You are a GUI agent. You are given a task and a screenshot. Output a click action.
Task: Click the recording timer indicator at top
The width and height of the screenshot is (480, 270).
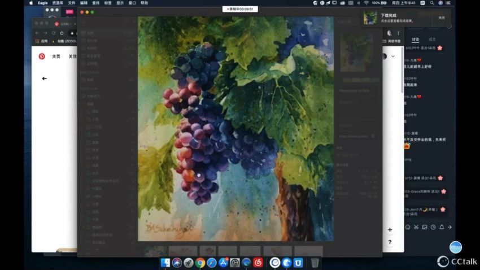point(240,9)
